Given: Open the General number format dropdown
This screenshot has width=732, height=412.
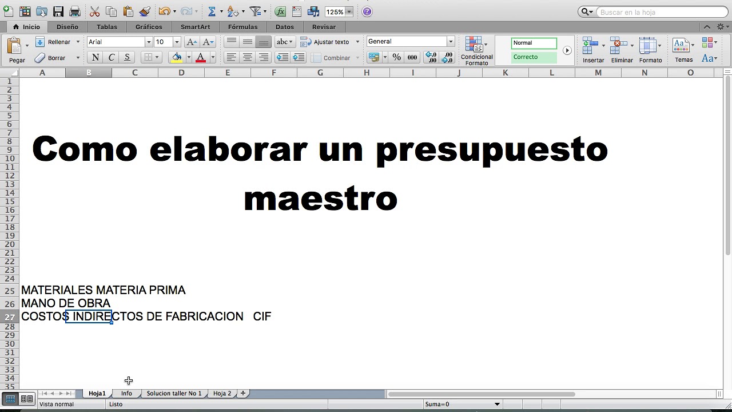Looking at the screenshot, I should click(x=451, y=41).
